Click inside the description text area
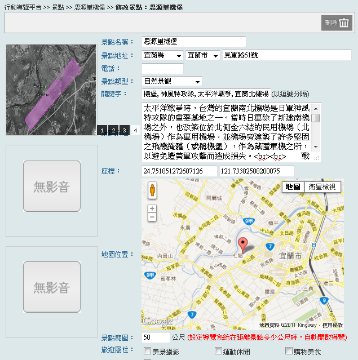This screenshot has width=358, height=360. 227,132
